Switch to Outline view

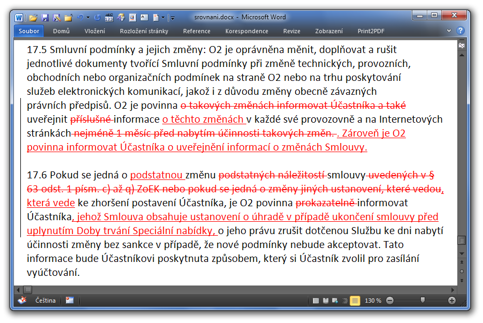pyautogui.click(x=345, y=301)
